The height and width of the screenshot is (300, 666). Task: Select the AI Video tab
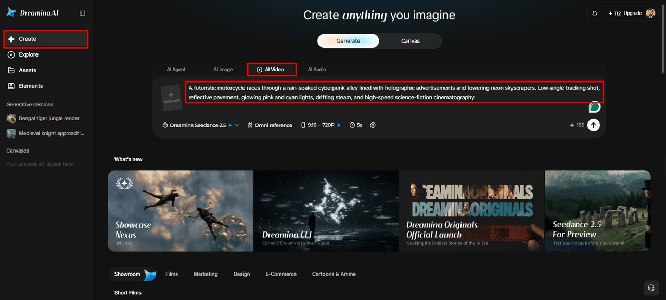coord(272,70)
